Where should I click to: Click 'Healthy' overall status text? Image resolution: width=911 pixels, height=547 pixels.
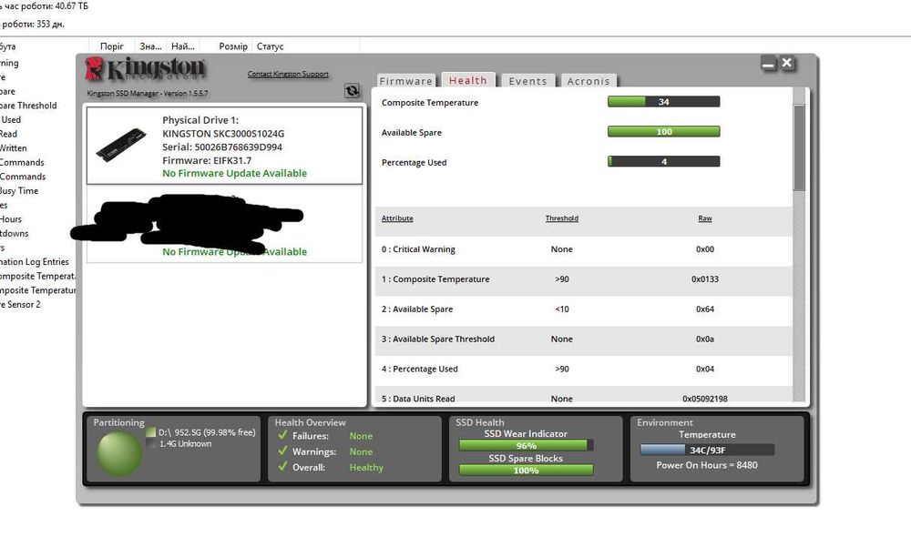(x=366, y=468)
